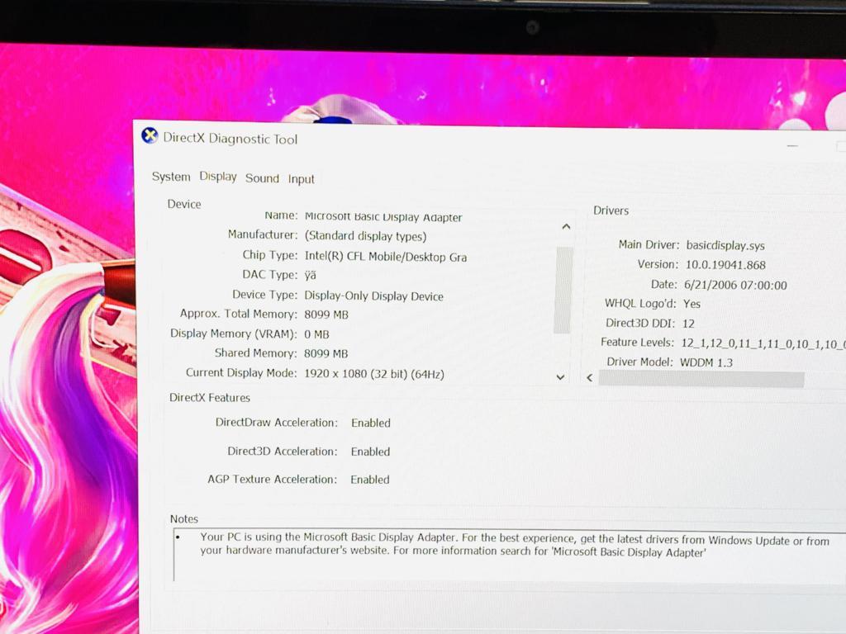Click the 'Main Driver:' label

pyautogui.click(x=649, y=244)
